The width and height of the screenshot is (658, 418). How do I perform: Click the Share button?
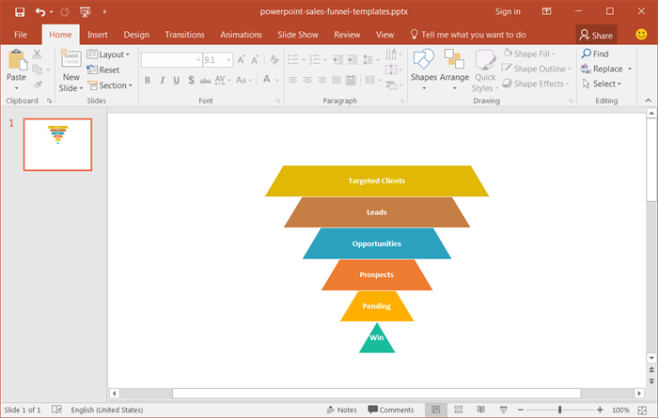coord(596,35)
